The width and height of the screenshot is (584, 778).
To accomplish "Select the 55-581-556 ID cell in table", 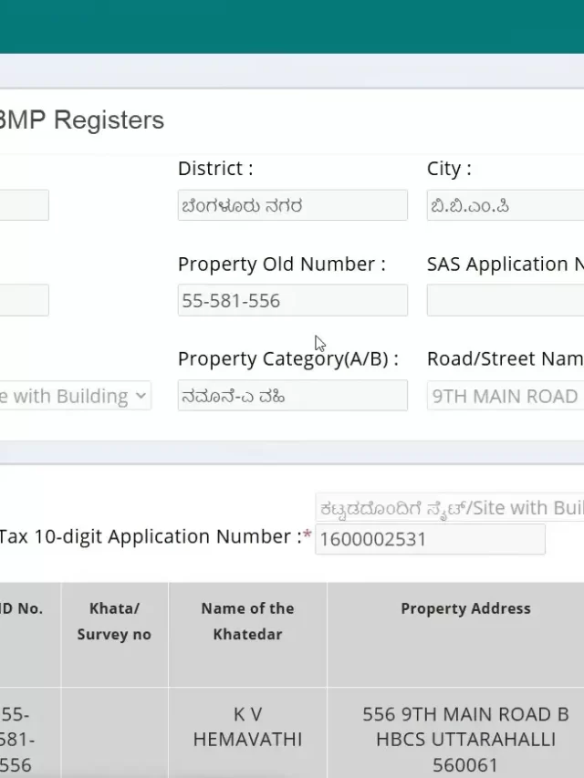I will [x=17, y=740].
